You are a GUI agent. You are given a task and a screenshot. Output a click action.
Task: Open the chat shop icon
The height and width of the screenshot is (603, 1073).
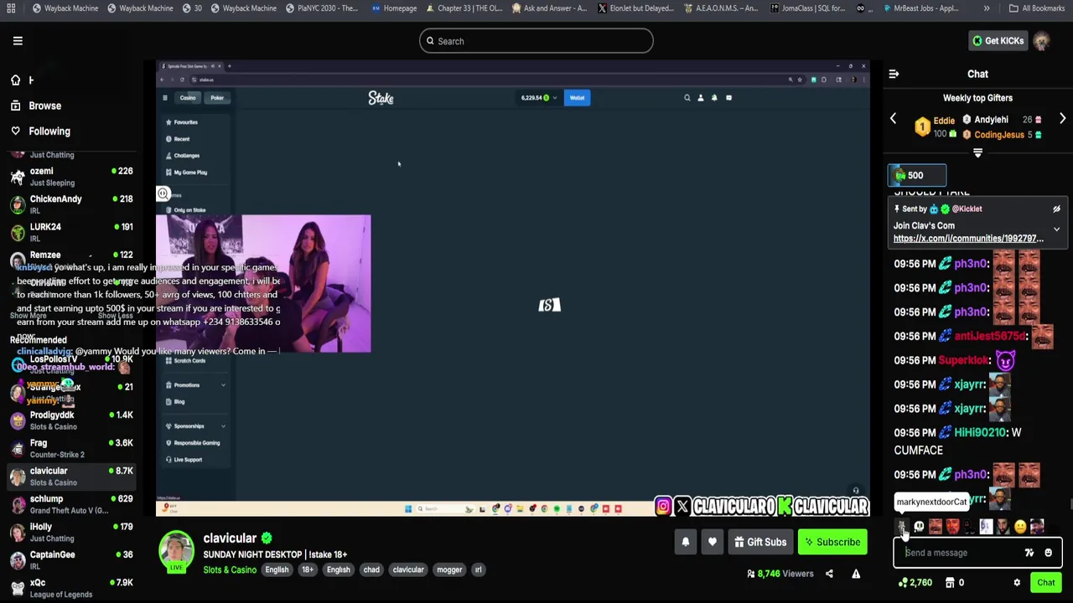point(950,583)
